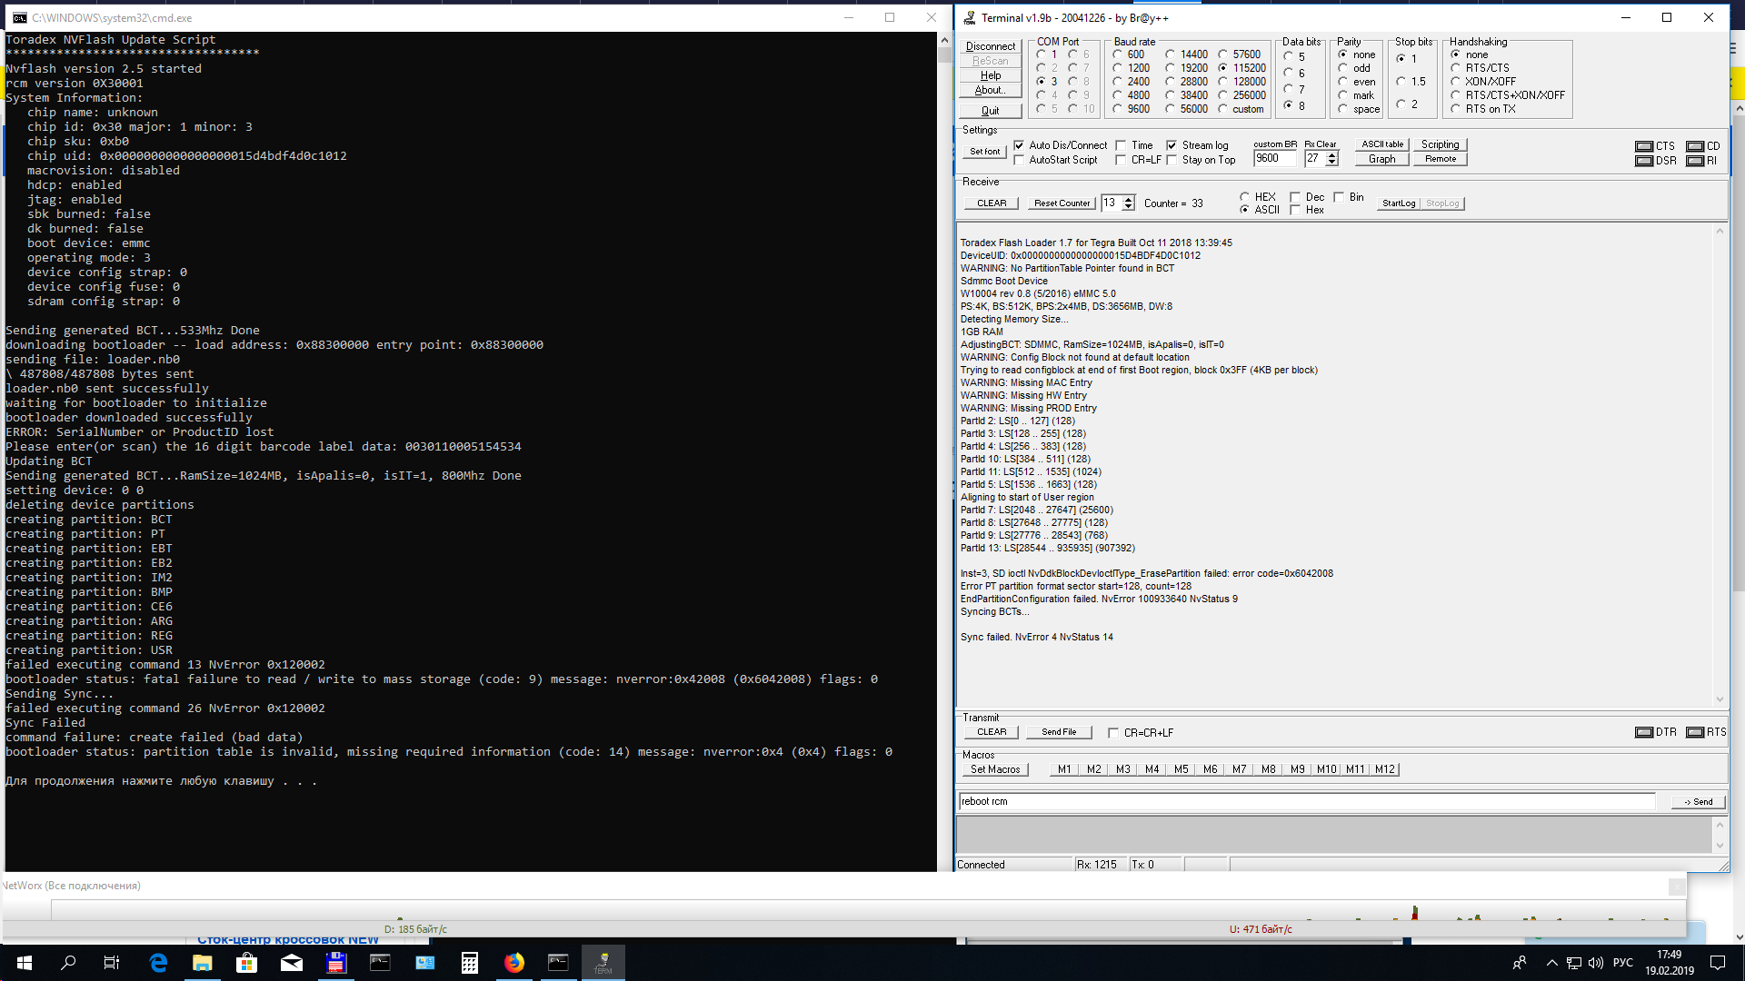Enable the Time checkbox in Settings
Screen dimensions: 1745x981
(x=1122, y=145)
